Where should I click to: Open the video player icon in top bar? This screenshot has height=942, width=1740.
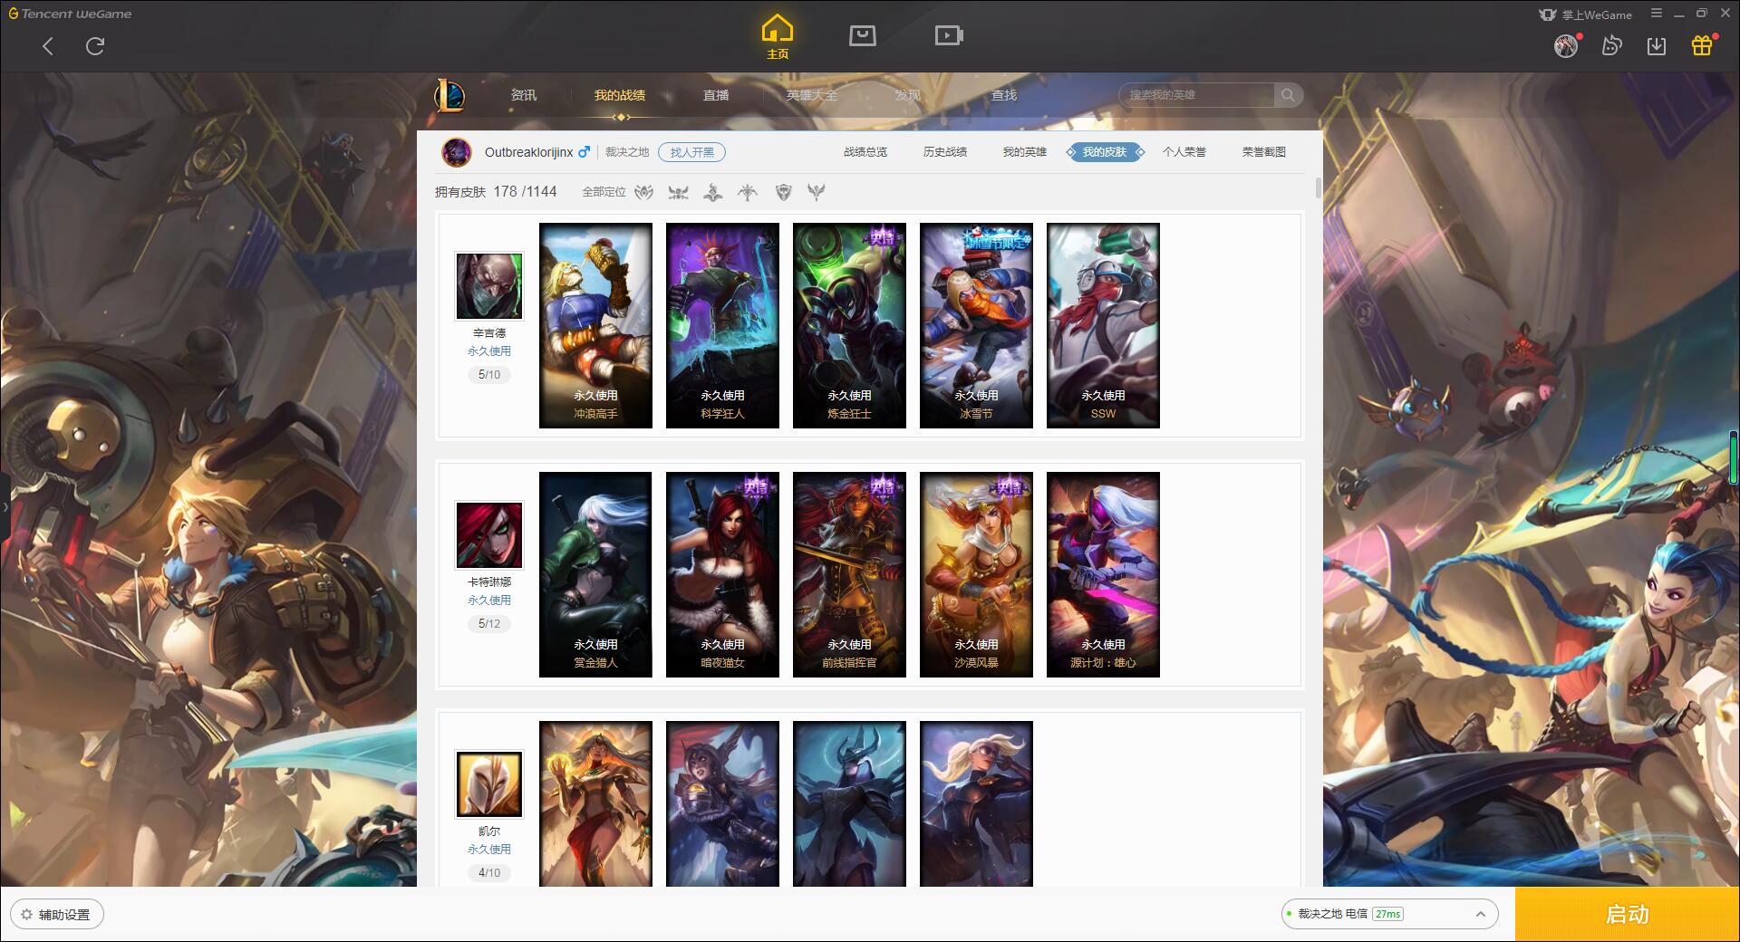pyautogui.click(x=949, y=36)
